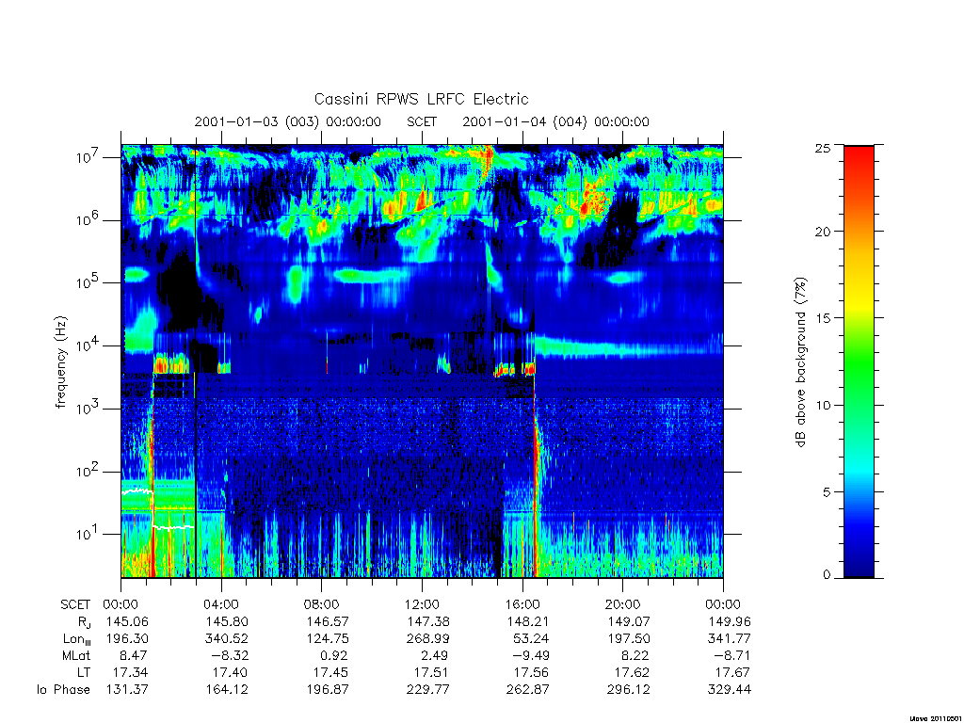The image size is (964, 723).
Task: Click the LT value 17.34
Action: coord(130,672)
